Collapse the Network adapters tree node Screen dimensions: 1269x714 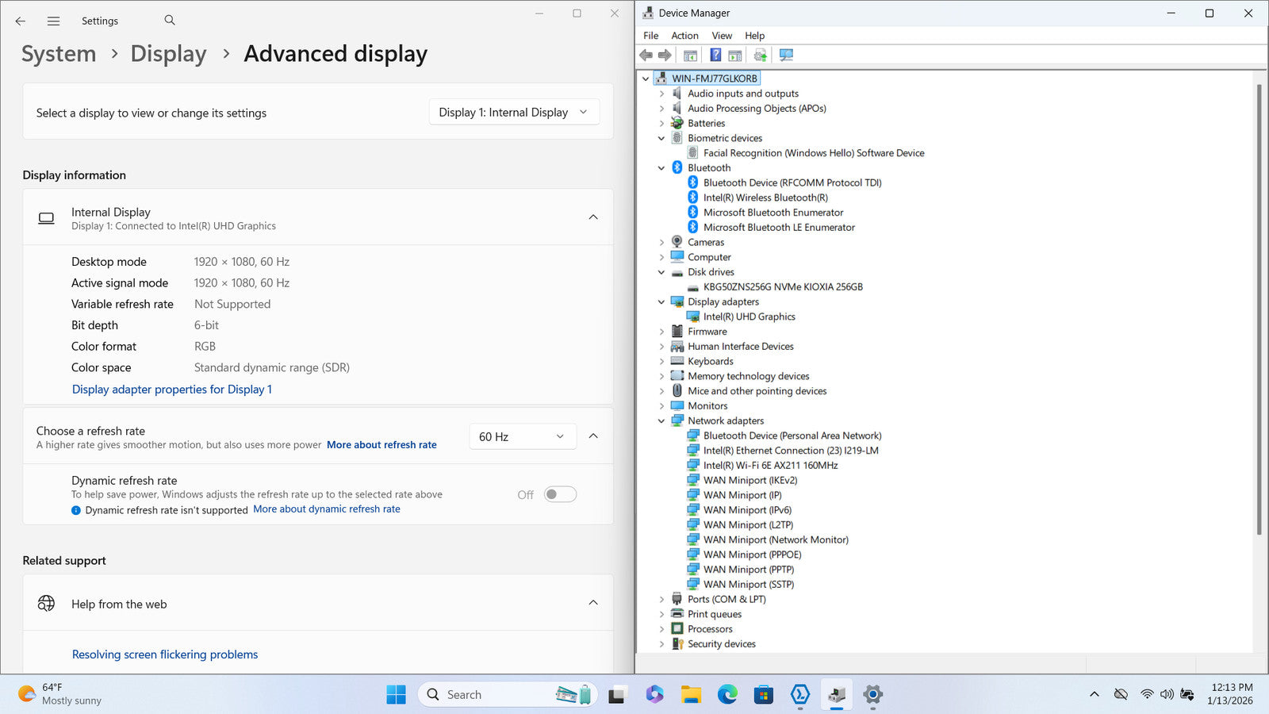[661, 421]
